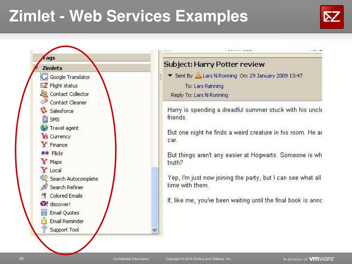Click the Flickr dots icon
The width and height of the screenshot is (352, 264).
pyautogui.click(x=45, y=153)
